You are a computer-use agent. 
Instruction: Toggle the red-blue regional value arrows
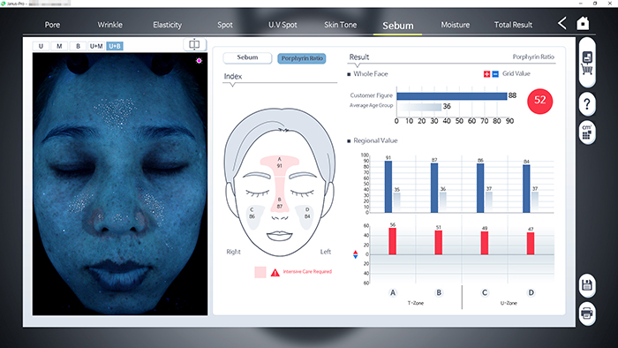click(355, 254)
